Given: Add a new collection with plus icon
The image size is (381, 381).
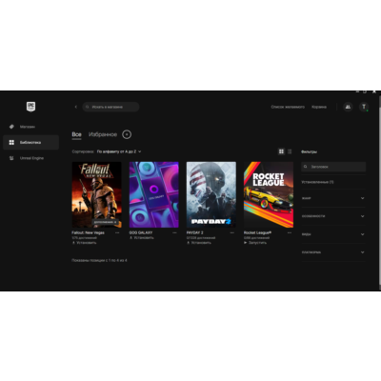Looking at the screenshot, I should click(127, 134).
